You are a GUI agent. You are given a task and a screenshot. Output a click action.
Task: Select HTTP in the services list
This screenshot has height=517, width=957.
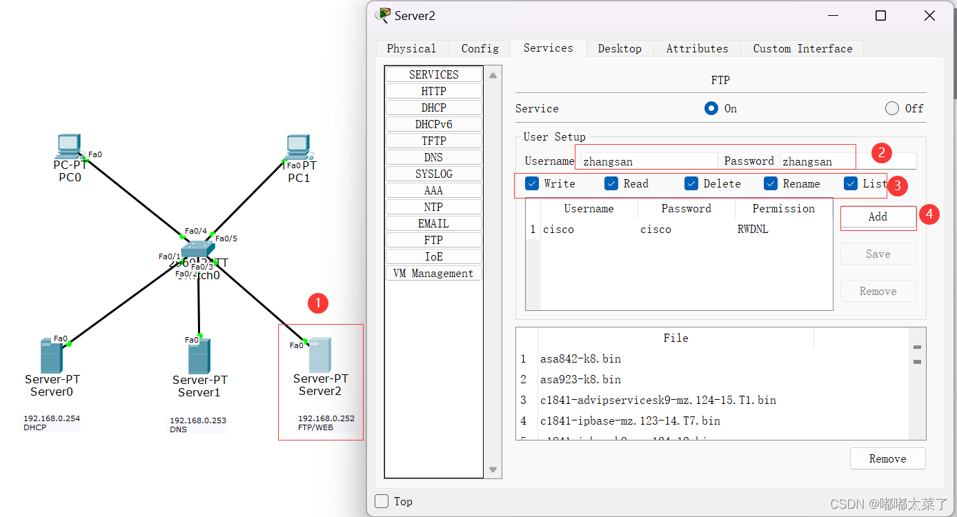[x=434, y=91]
